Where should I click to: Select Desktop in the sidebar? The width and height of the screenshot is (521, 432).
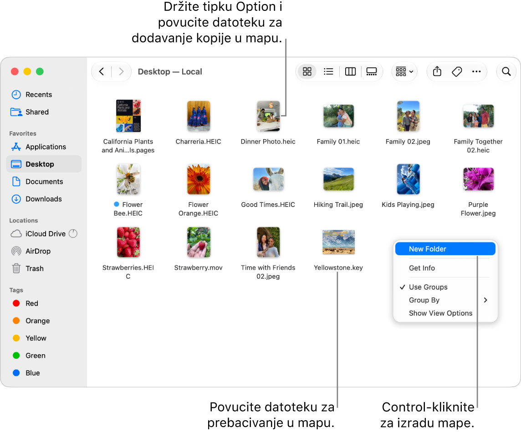point(44,164)
